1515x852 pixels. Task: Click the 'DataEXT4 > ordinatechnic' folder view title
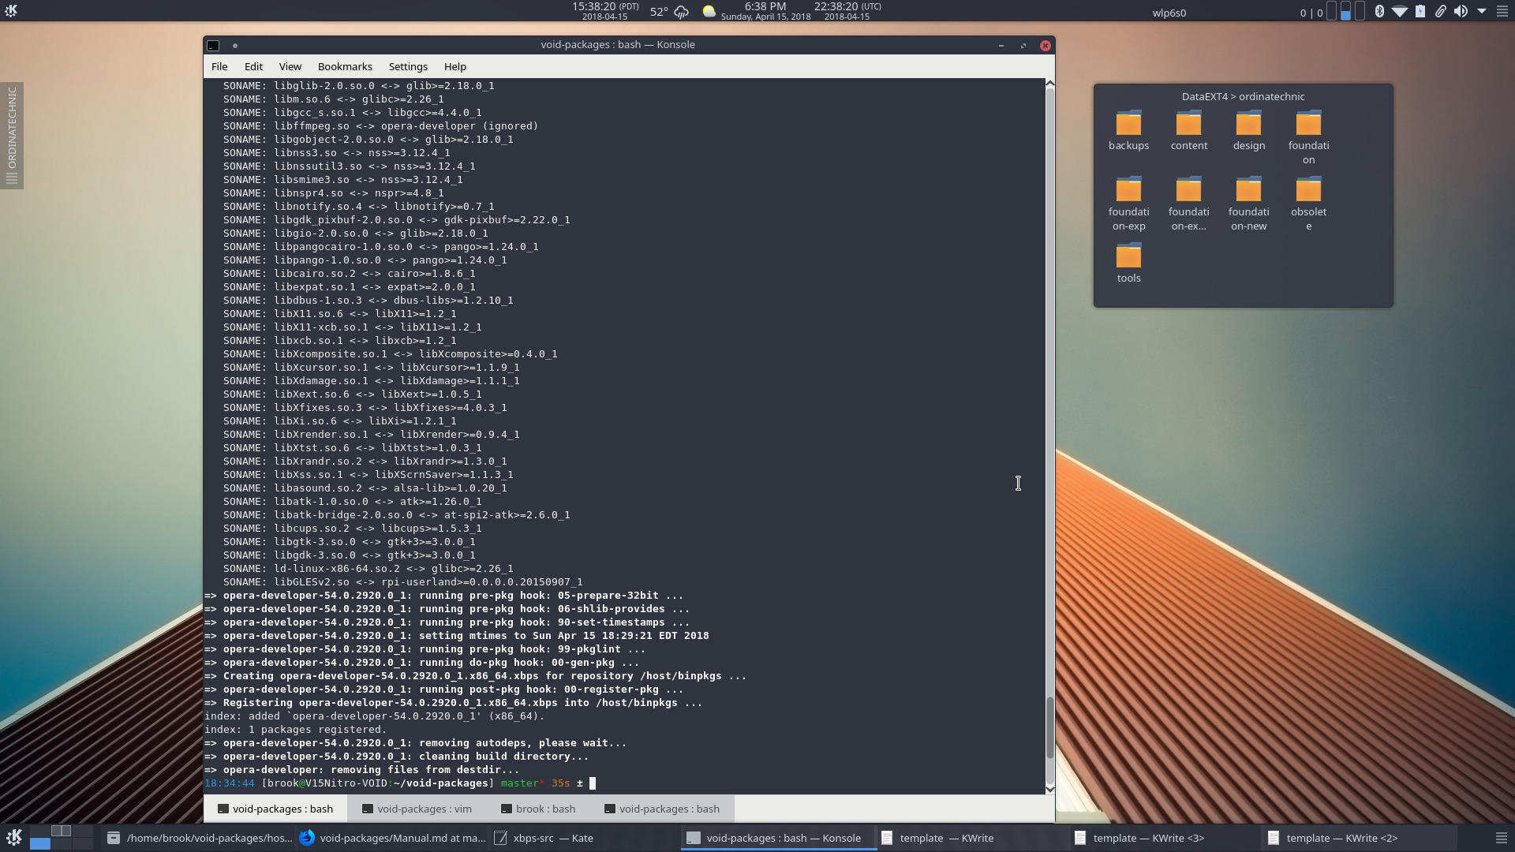pyautogui.click(x=1243, y=96)
